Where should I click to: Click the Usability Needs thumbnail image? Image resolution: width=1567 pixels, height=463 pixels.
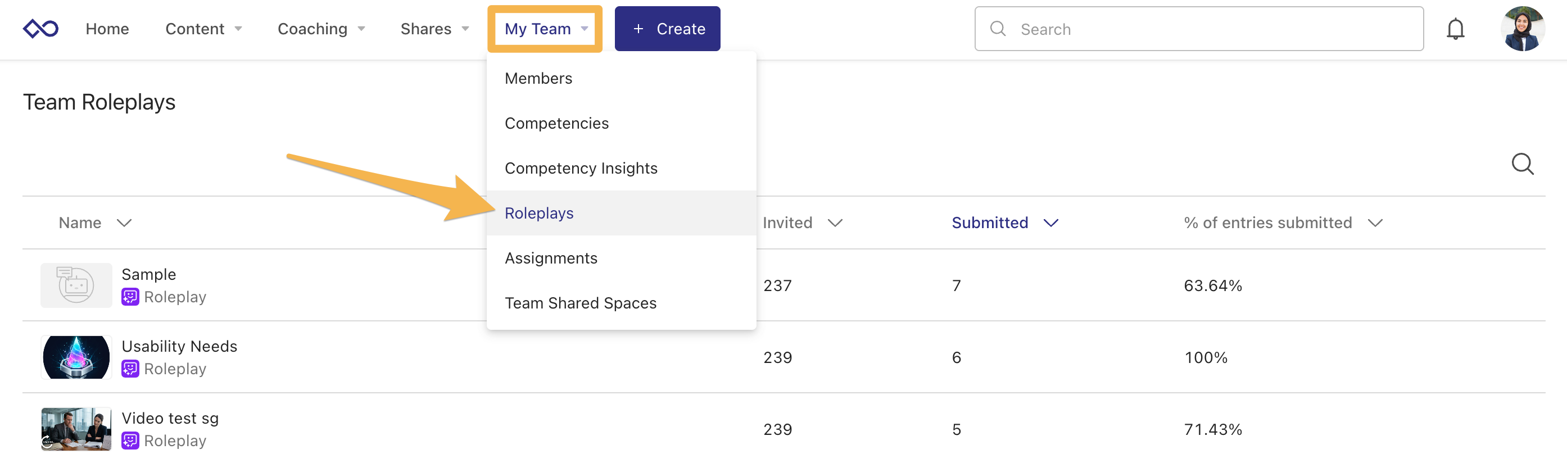(x=76, y=357)
